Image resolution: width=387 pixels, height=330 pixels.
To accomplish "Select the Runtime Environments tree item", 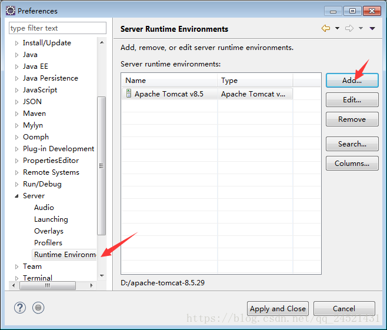I will coord(65,255).
